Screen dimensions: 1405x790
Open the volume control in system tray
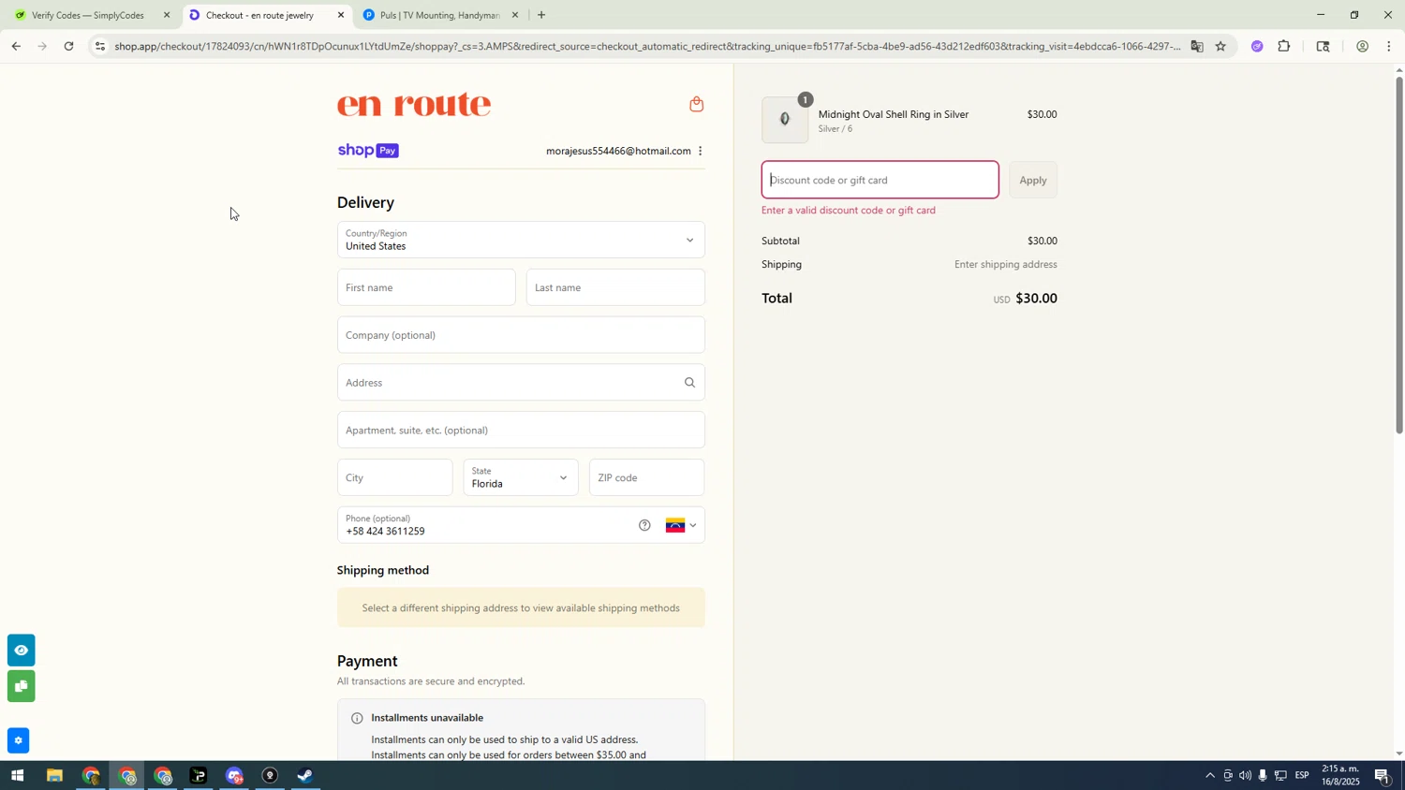tap(1245, 776)
